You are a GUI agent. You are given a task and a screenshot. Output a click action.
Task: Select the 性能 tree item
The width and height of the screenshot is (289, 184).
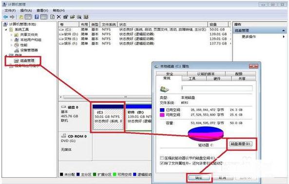(x=24, y=45)
